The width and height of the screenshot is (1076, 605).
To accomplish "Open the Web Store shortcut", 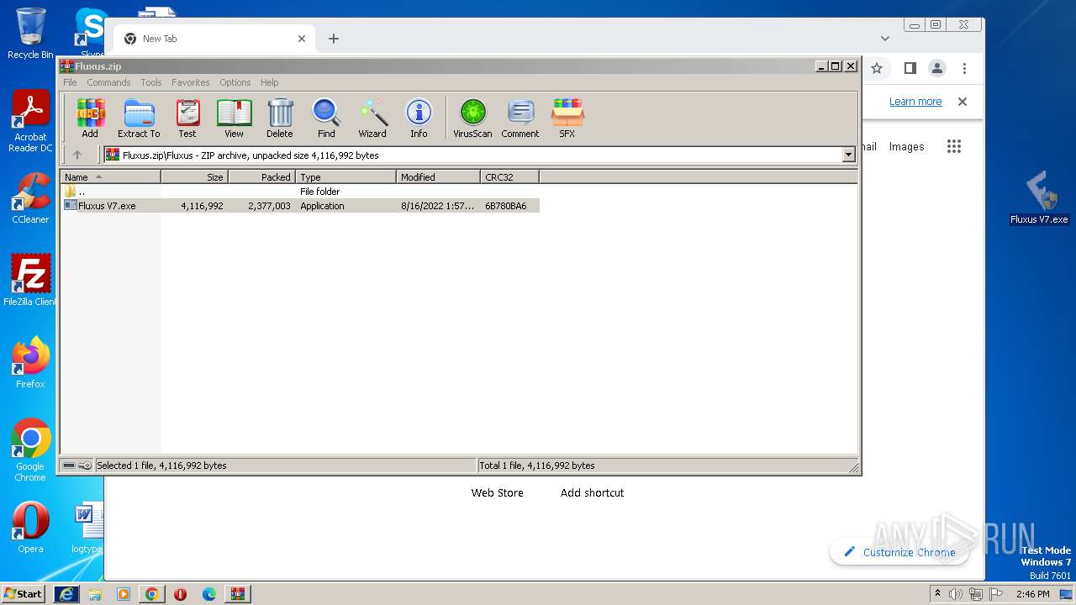I will pyautogui.click(x=497, y=493).
